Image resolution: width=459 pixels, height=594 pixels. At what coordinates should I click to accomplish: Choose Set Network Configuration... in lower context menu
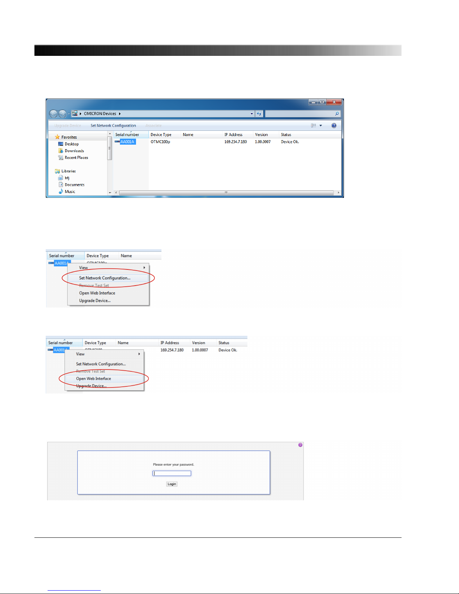click(105, 364)
